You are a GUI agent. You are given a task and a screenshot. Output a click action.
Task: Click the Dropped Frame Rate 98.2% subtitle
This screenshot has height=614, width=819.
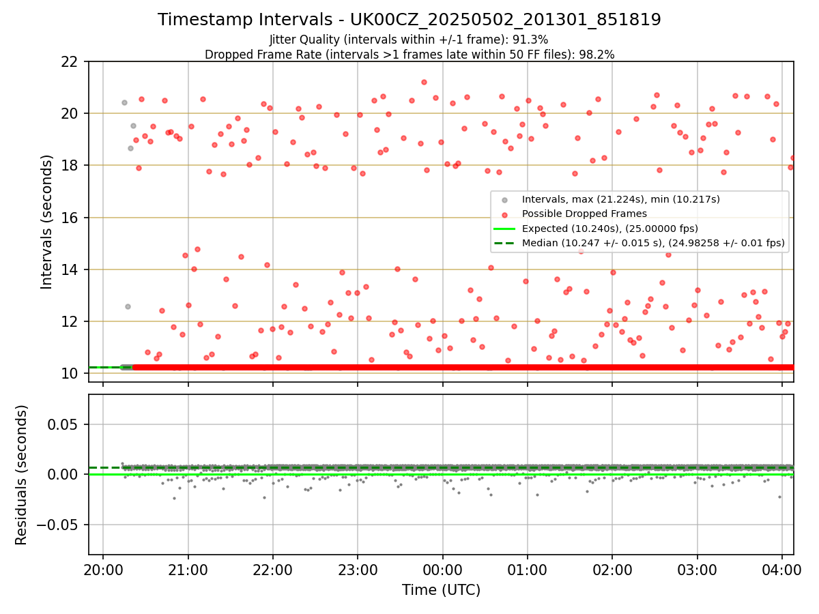point(409,55)
